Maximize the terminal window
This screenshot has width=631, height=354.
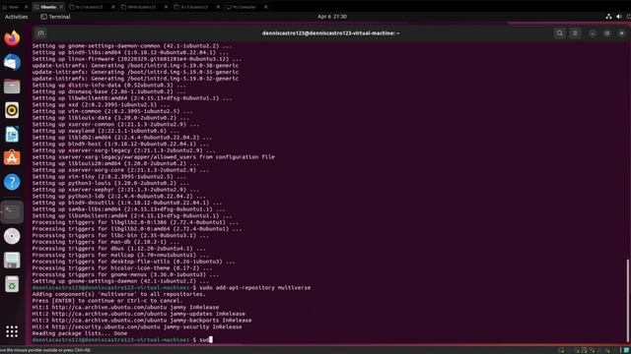607,33
